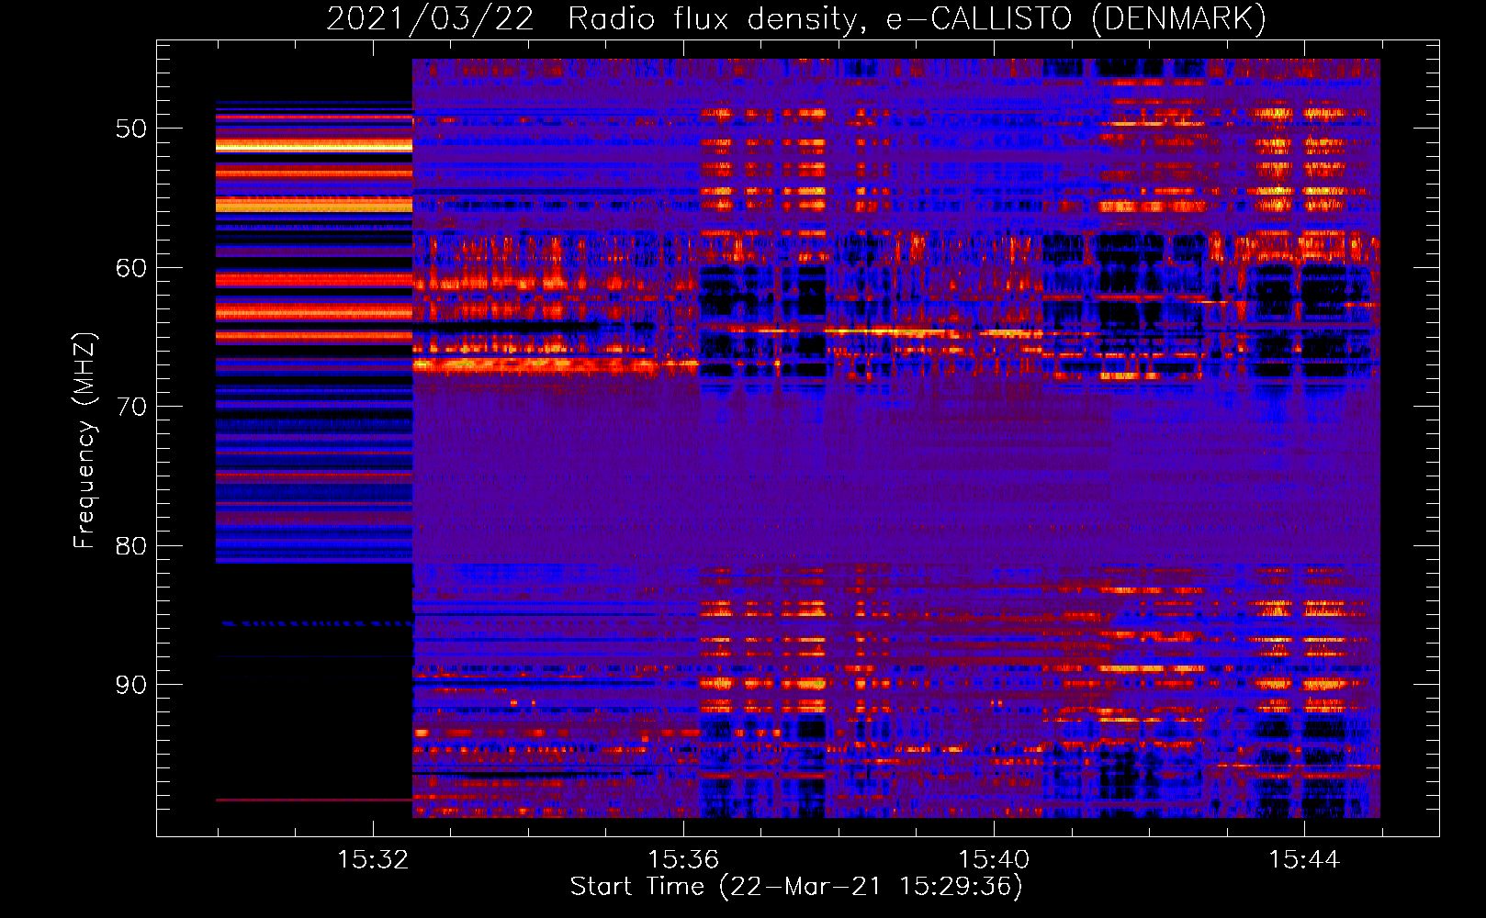
Task: Click the 15:44 time tick label
Action: click(1304, 860)
